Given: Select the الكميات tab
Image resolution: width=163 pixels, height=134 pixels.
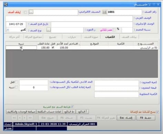Looking at the screenshot, I should [x=110, y=37].
